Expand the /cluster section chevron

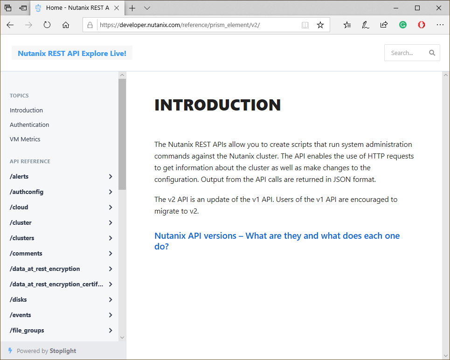(111, 223)
